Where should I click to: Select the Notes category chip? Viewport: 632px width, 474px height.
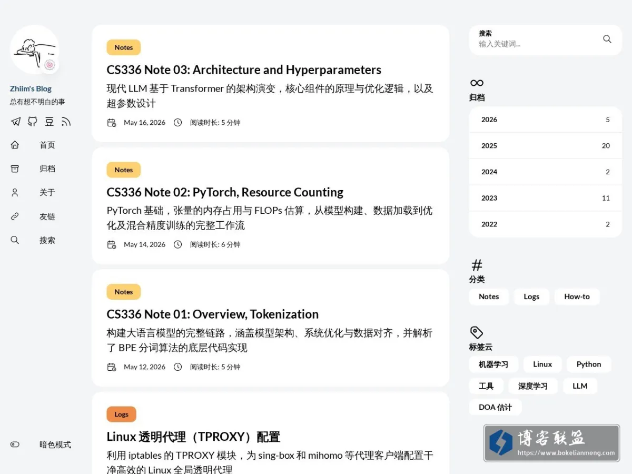489,297
